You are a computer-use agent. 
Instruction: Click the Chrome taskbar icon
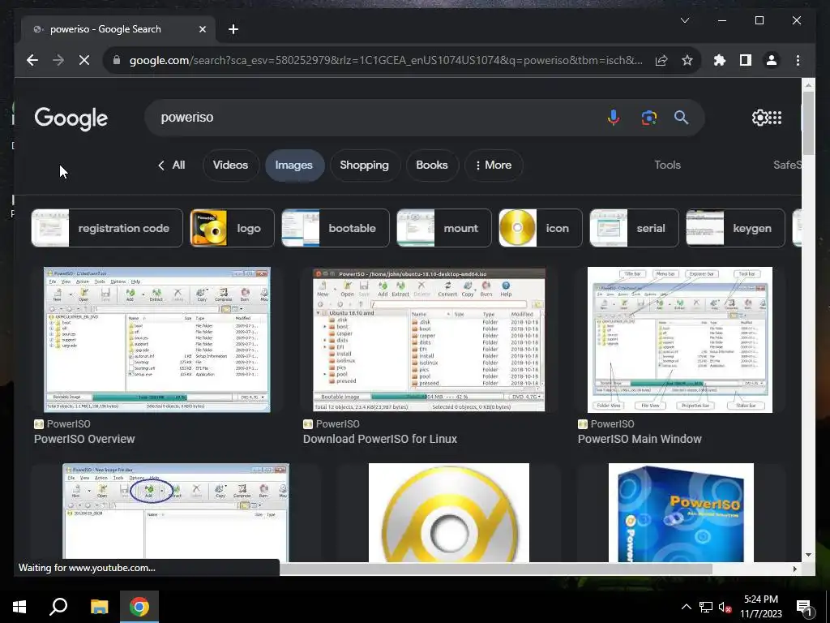click(x=139, y=607)
